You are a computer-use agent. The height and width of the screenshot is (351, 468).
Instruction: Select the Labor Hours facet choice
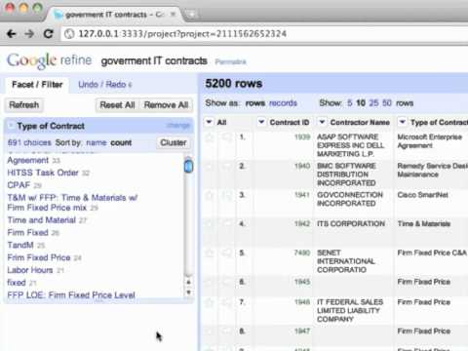pyautogui.click(x=30, y=270)
